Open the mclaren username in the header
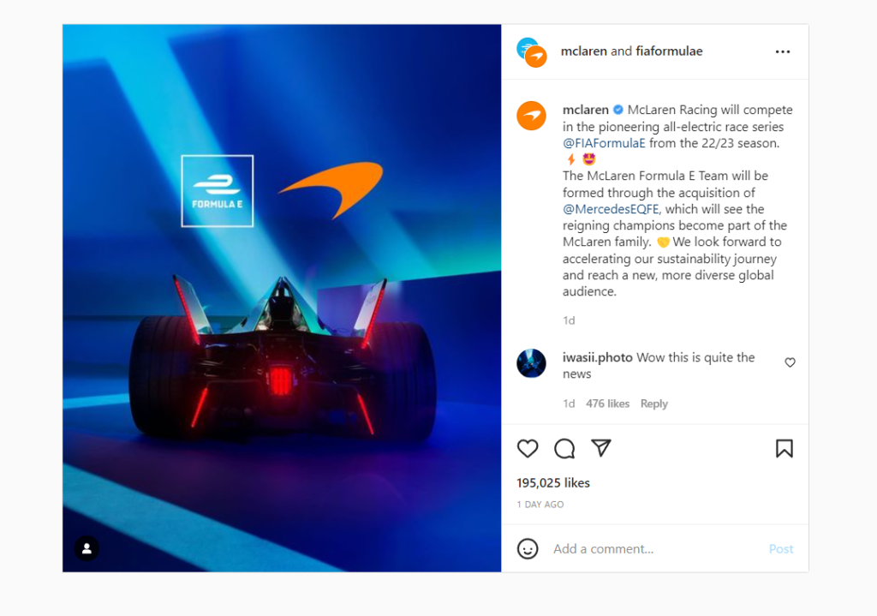Viewport: 877px width, 616px height. tap(583, 51)
